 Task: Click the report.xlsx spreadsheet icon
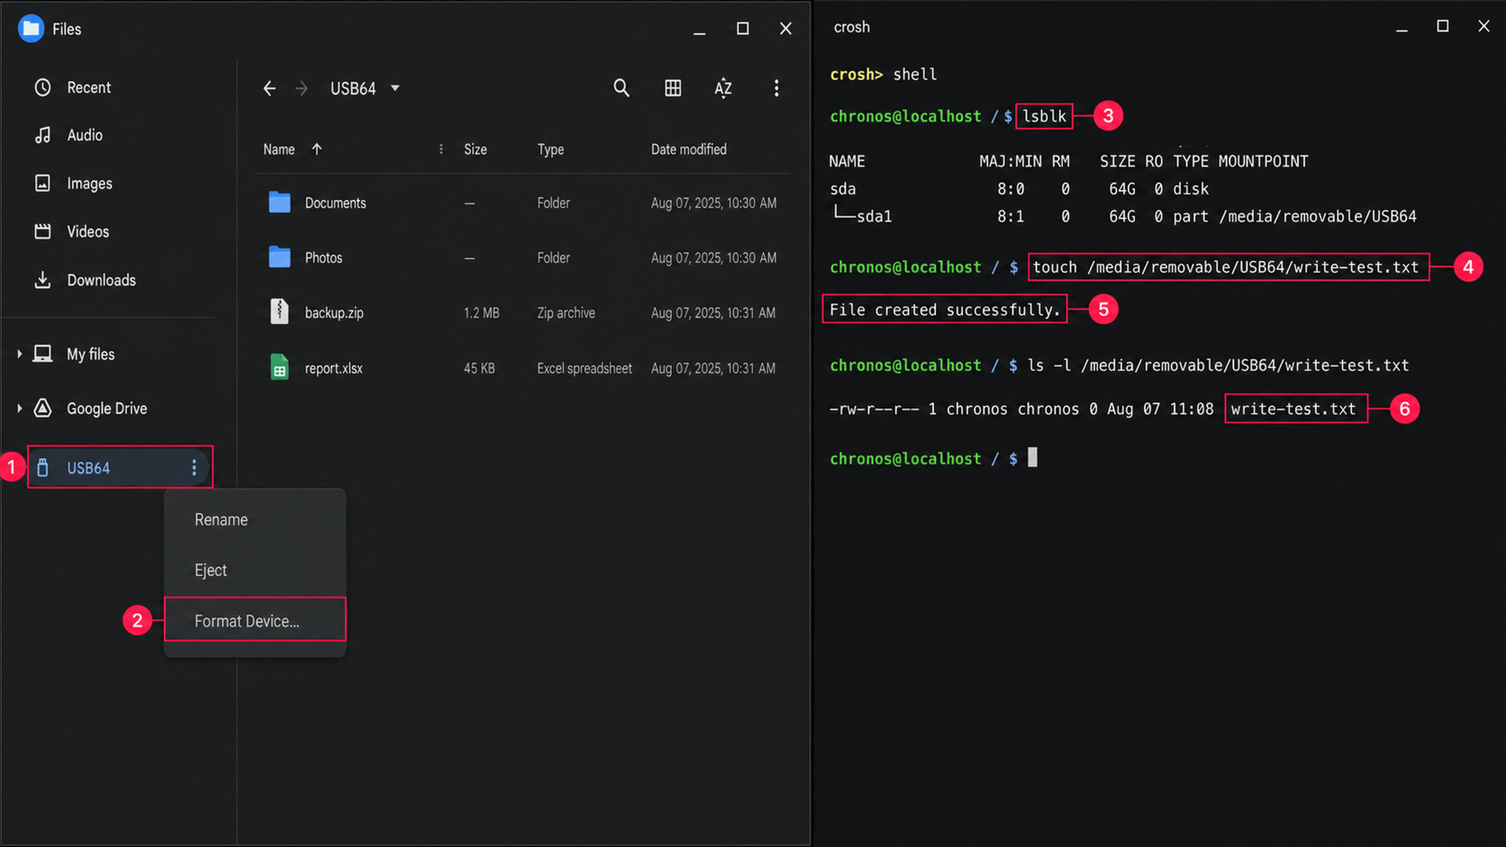tap(279, 367)
